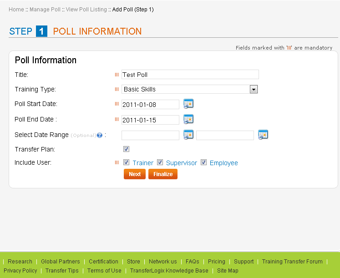
Task: Open TransferLogix Knowledge Base footer link
Action: [x=169, y=271]
